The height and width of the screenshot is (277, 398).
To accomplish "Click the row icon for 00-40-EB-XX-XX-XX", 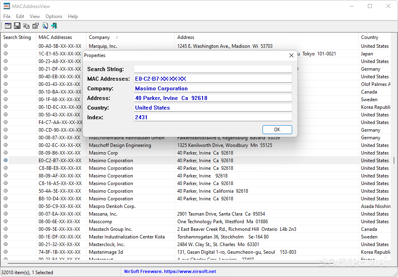I will pyautogui.click(x=6, y=76).
